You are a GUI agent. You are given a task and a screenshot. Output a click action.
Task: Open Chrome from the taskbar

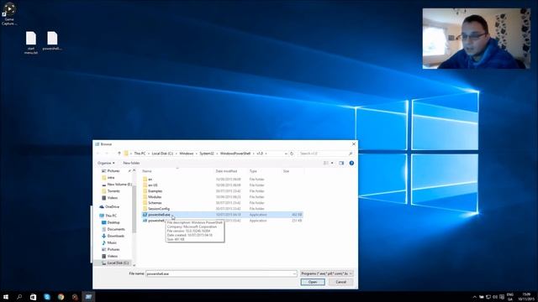pyautogui.click(x=61, y=297)
